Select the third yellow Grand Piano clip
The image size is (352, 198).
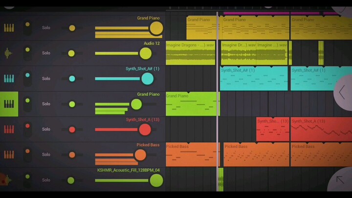point(321,28)
